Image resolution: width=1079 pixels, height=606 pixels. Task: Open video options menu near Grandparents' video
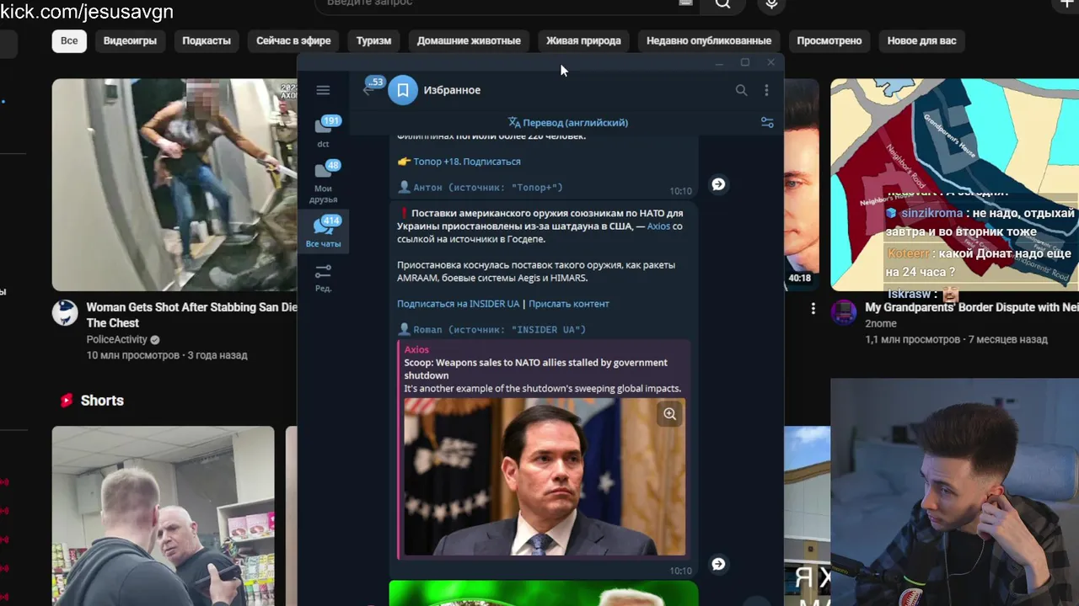tap(813, 309)
